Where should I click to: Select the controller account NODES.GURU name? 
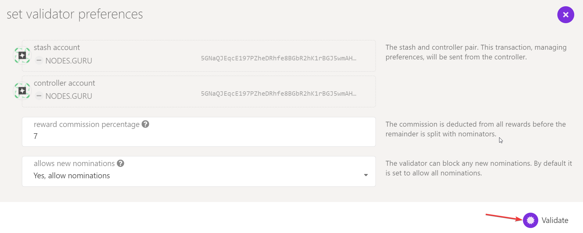69,96
